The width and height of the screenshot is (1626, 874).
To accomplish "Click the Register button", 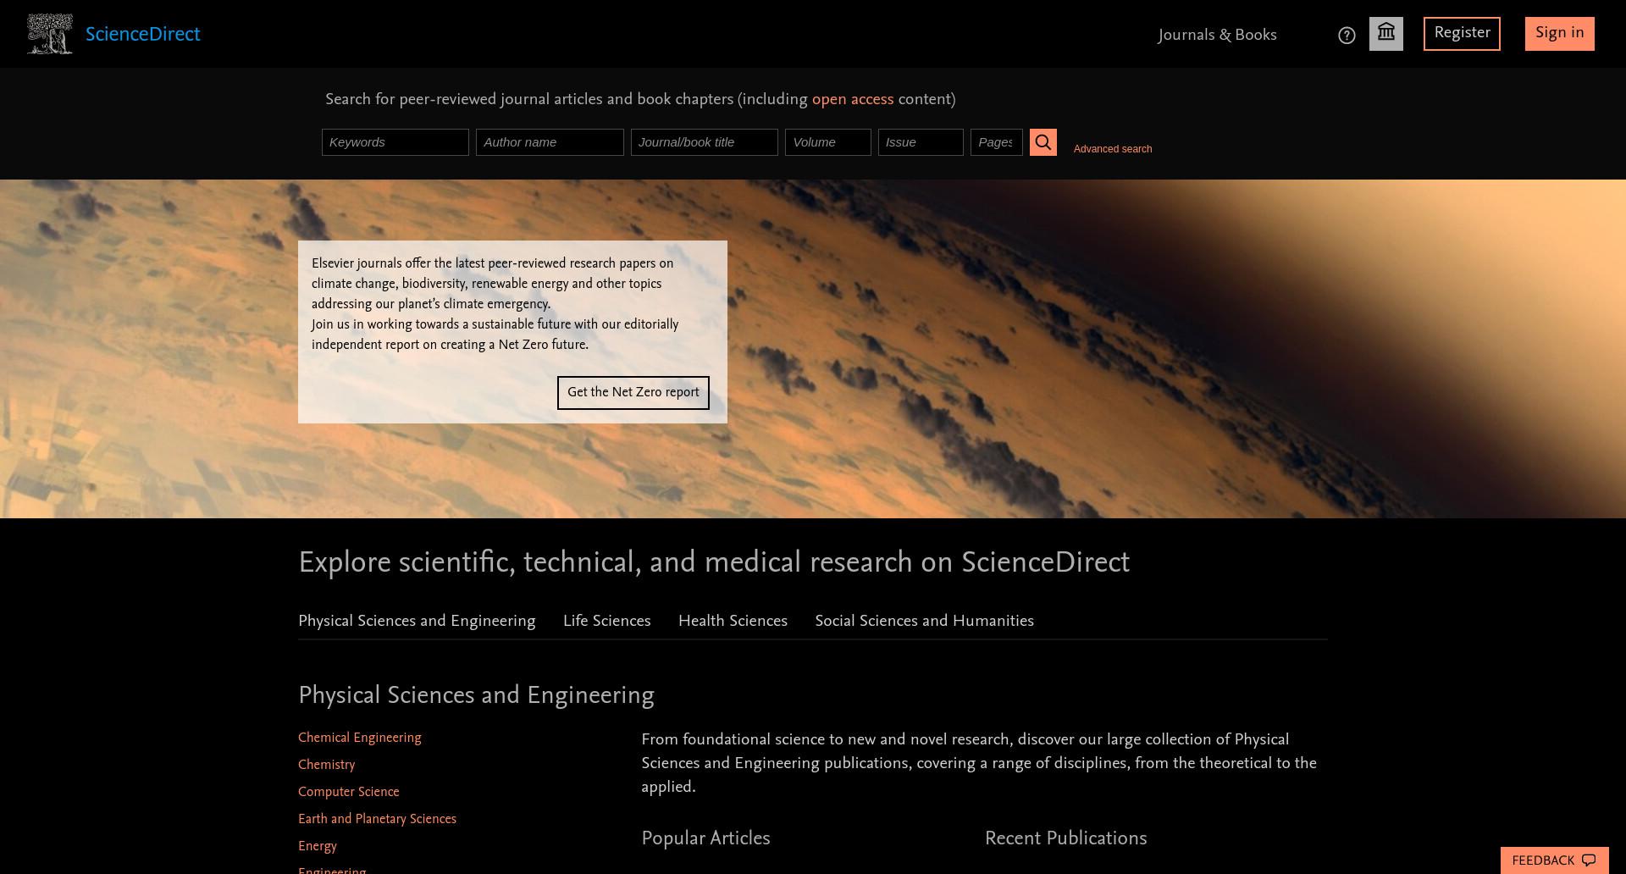I will tap(1462, 34).
